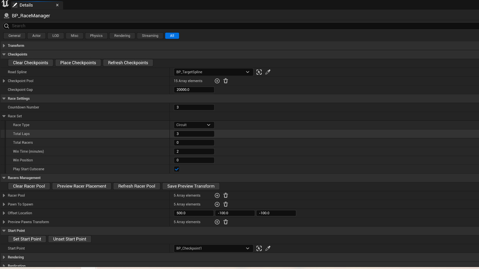Browse to Road Spline actor in level

click(x=259, y=72)
